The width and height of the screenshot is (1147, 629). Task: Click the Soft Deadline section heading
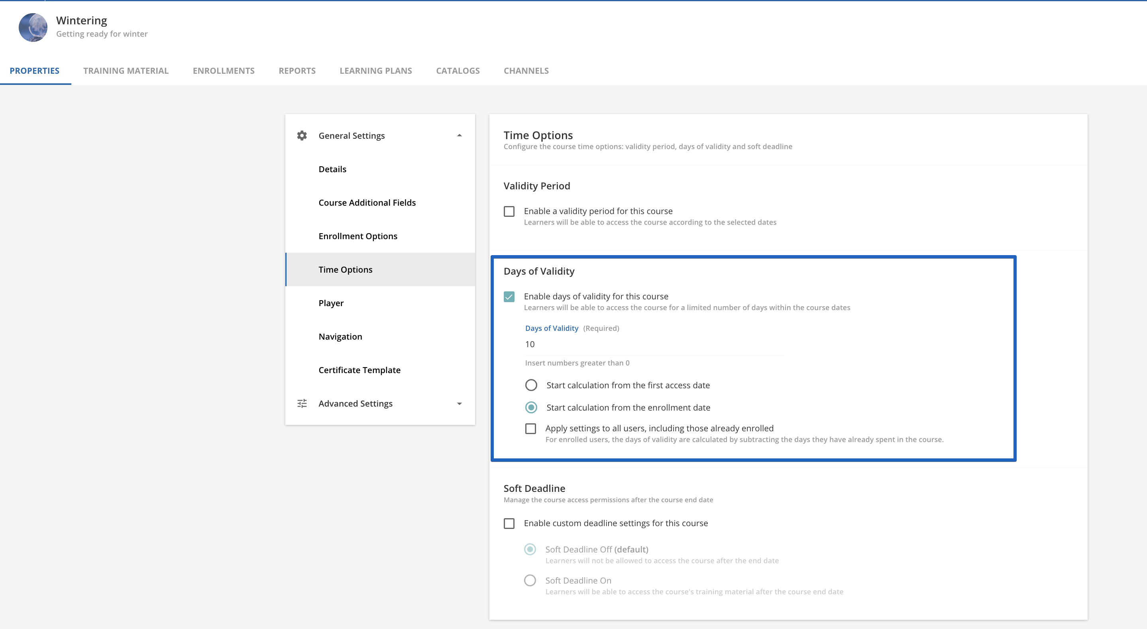[534, 488]
